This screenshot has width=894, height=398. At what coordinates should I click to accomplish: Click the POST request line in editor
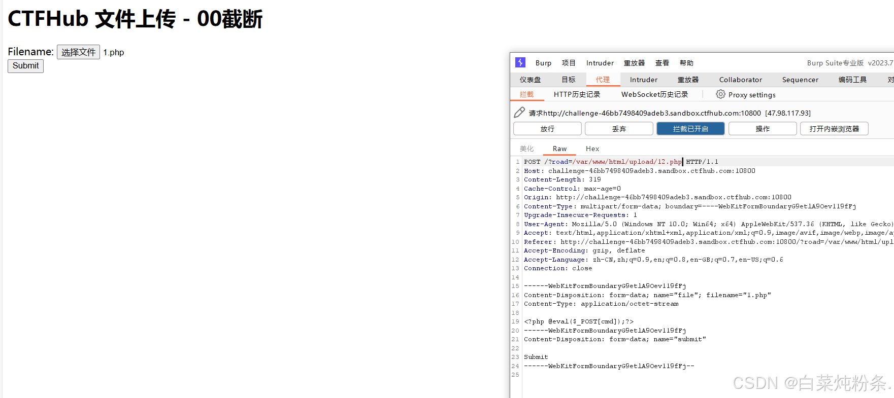(x=621, y=162)
